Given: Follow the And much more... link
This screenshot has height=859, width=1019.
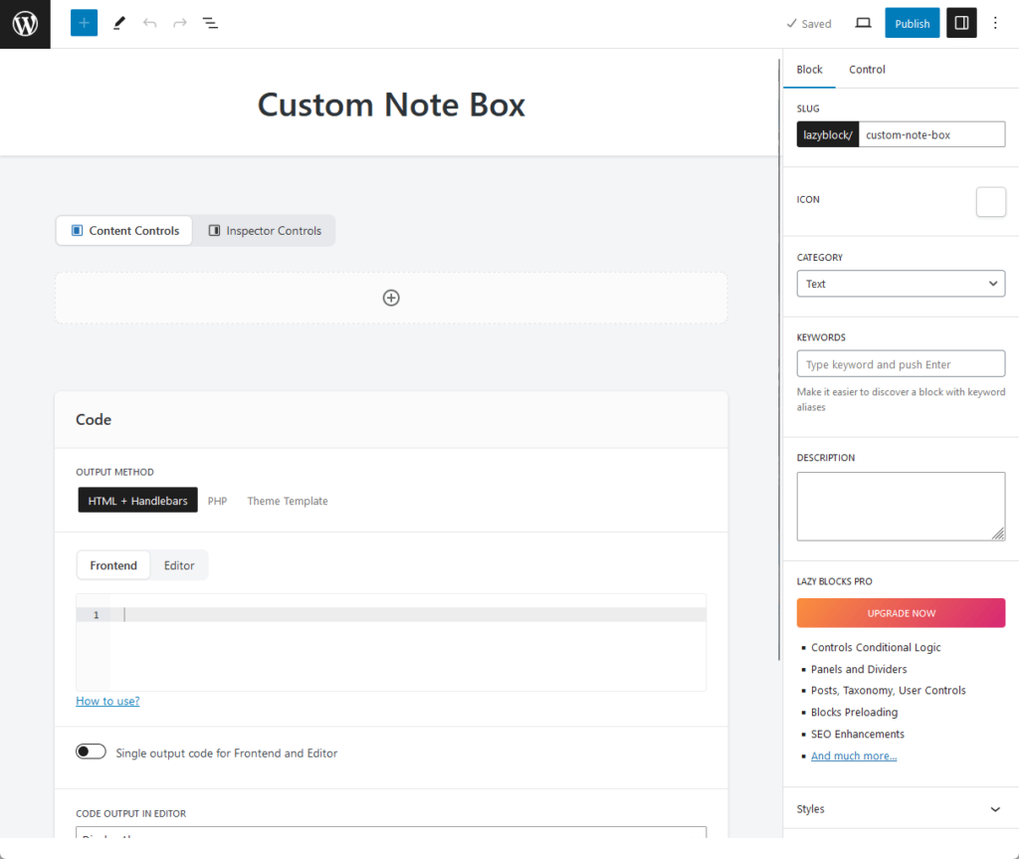Looking at the screenshot, I should 853,755.
